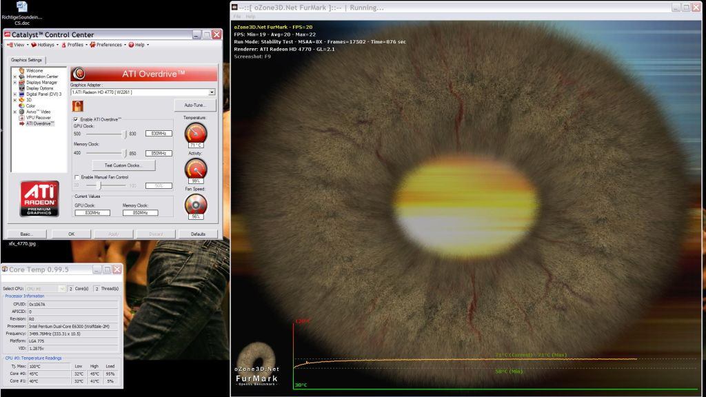Image resolution: width=706 pixels, height=397 pixels.
Task: Click the Memory Clock slider handle
Action: (x=125, y=153)
